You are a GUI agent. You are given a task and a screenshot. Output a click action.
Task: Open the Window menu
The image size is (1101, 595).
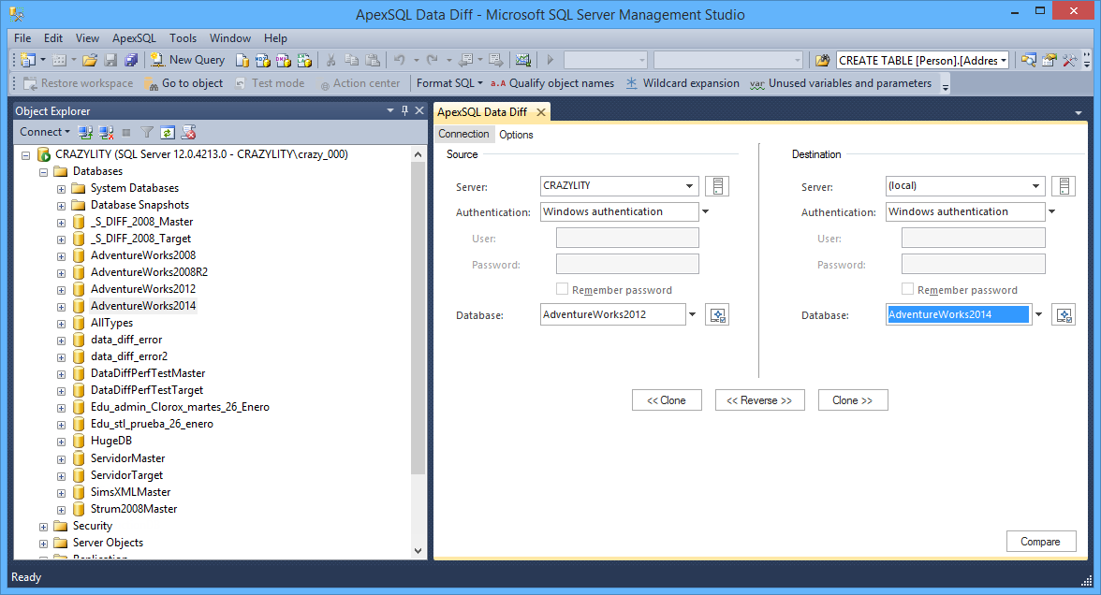tap(230, 38)
